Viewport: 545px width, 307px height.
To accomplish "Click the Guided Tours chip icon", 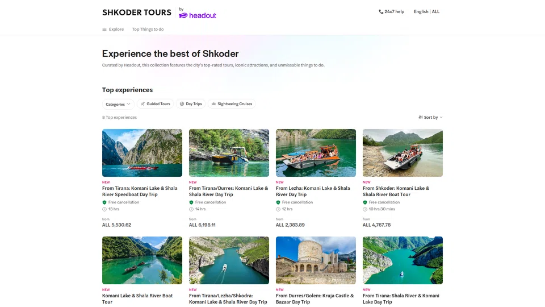I will click(x=142, y=103).
